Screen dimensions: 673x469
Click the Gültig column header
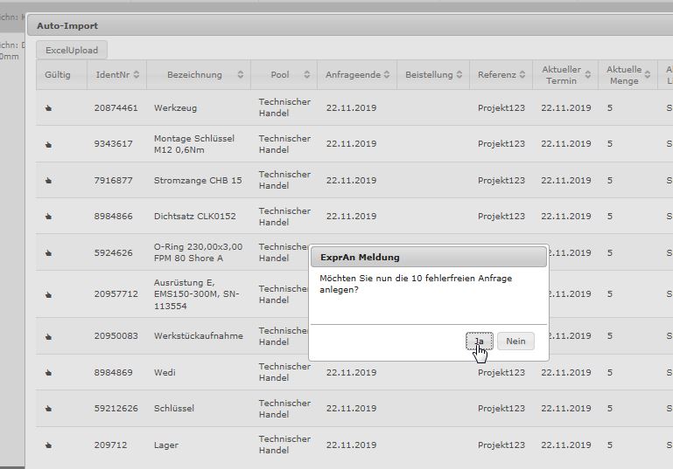(x=58, y=75)
